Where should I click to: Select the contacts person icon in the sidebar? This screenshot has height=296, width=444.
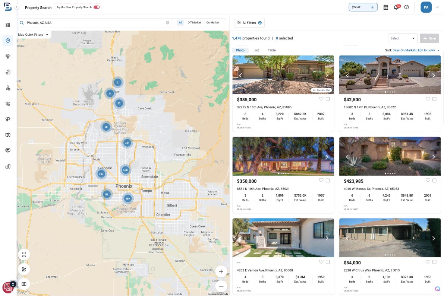pos(8,88)
